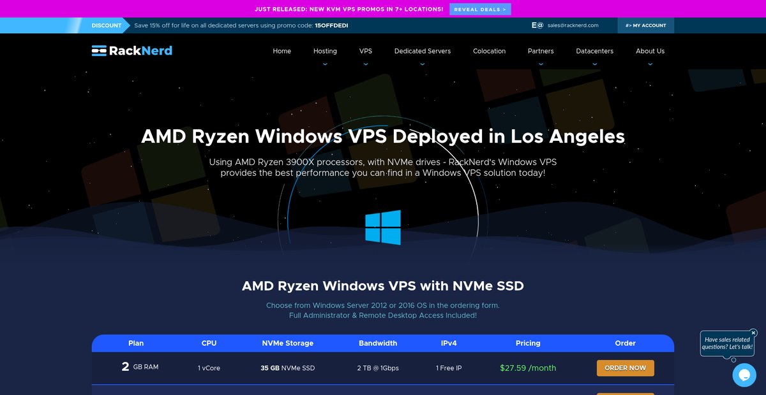
Task: Open the VPS menu
Action: tap(366, 51)
